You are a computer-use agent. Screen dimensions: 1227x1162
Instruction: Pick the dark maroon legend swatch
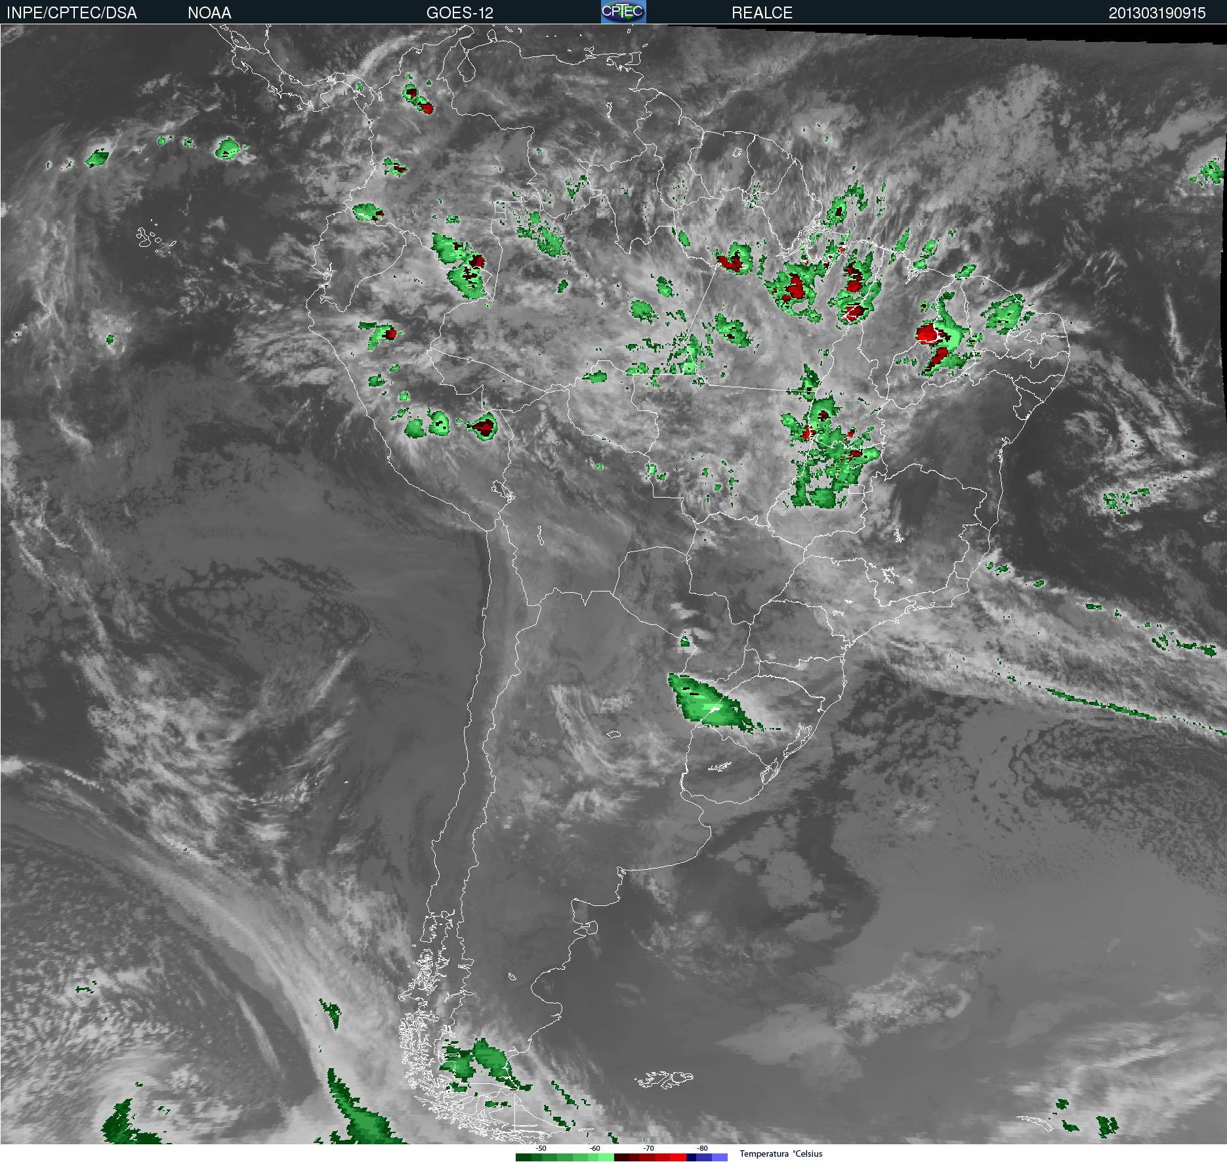tap(621, 1157)
